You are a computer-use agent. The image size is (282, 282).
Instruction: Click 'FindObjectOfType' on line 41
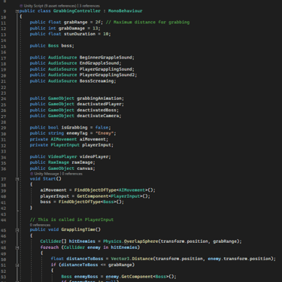click(x=80, y=202)
